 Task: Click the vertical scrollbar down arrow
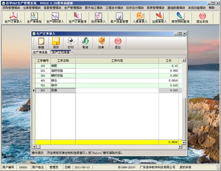coord(184,143)
